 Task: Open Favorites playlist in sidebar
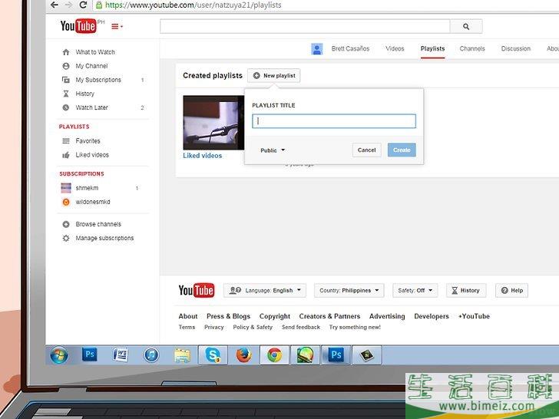coord(88,141)
